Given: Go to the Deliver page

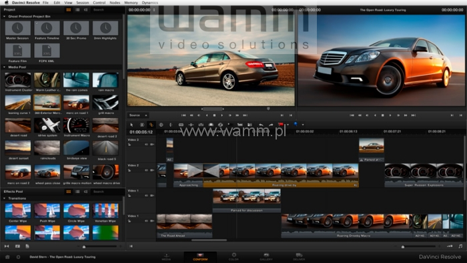Looking at the screenshot, I should click(299, 256).
